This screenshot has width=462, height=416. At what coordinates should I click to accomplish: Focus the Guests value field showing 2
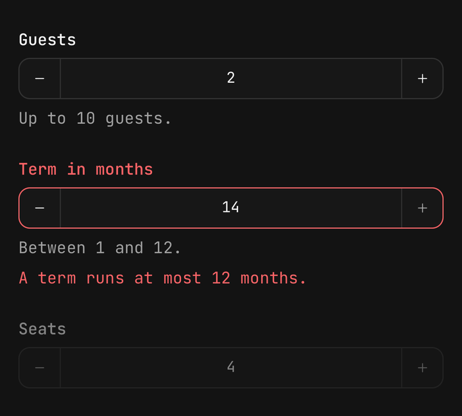pos(231,78)
